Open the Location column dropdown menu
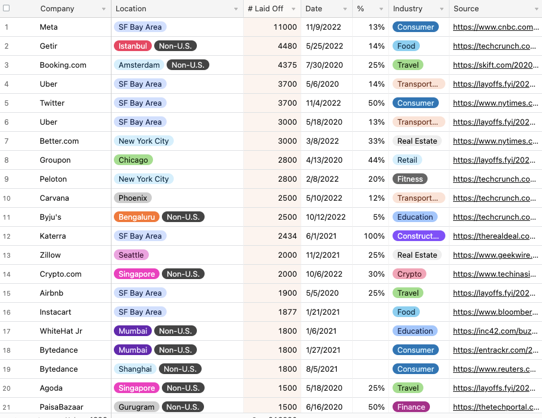542x418 pixels. coord(235,8)
